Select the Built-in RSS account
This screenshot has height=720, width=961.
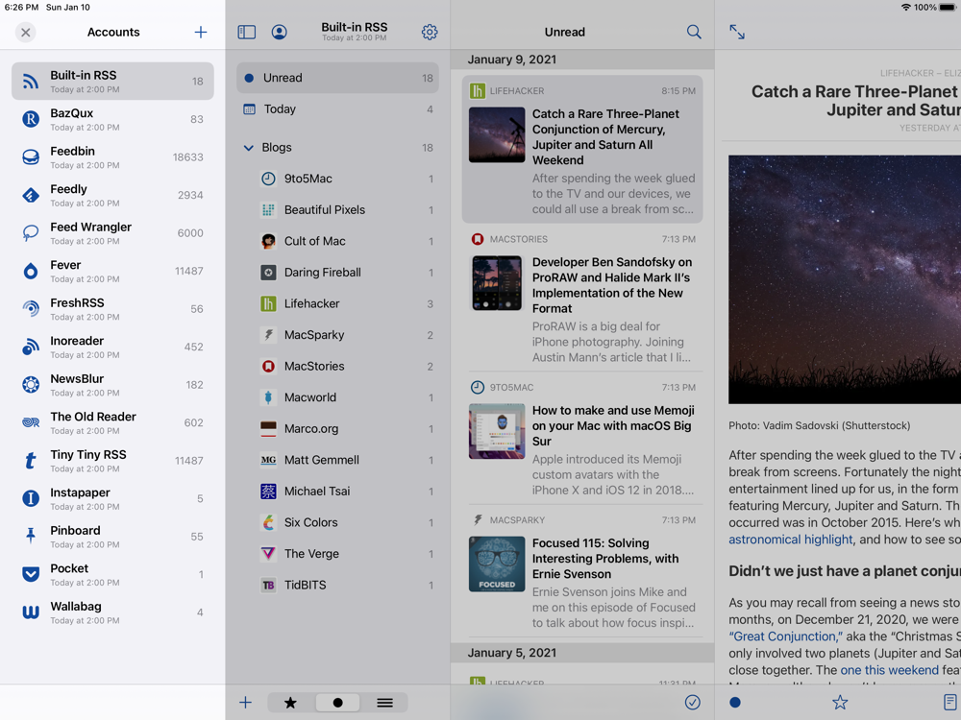click(112, 81)
